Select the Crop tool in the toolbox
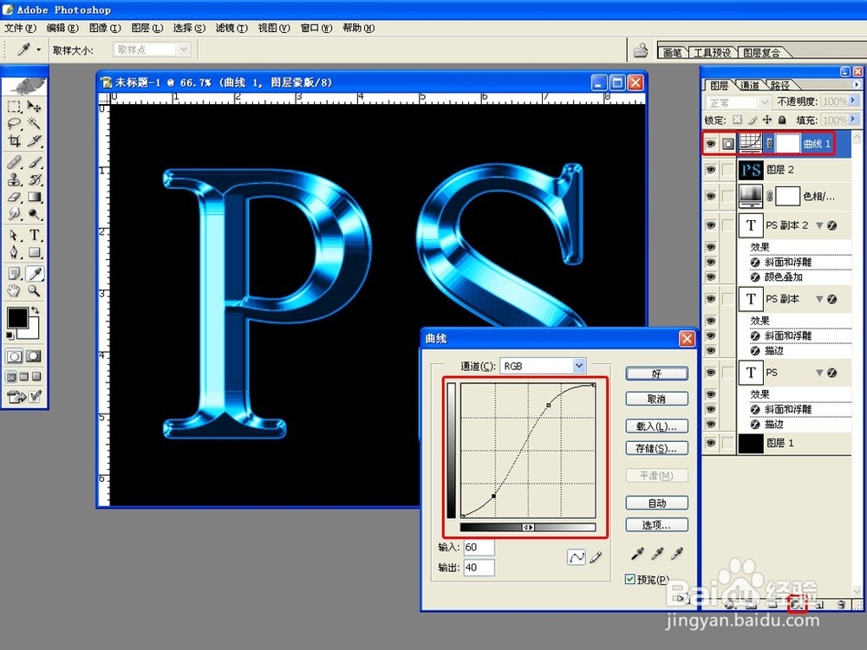The height and width of the screenshot is (650, 867). point(13,140)
